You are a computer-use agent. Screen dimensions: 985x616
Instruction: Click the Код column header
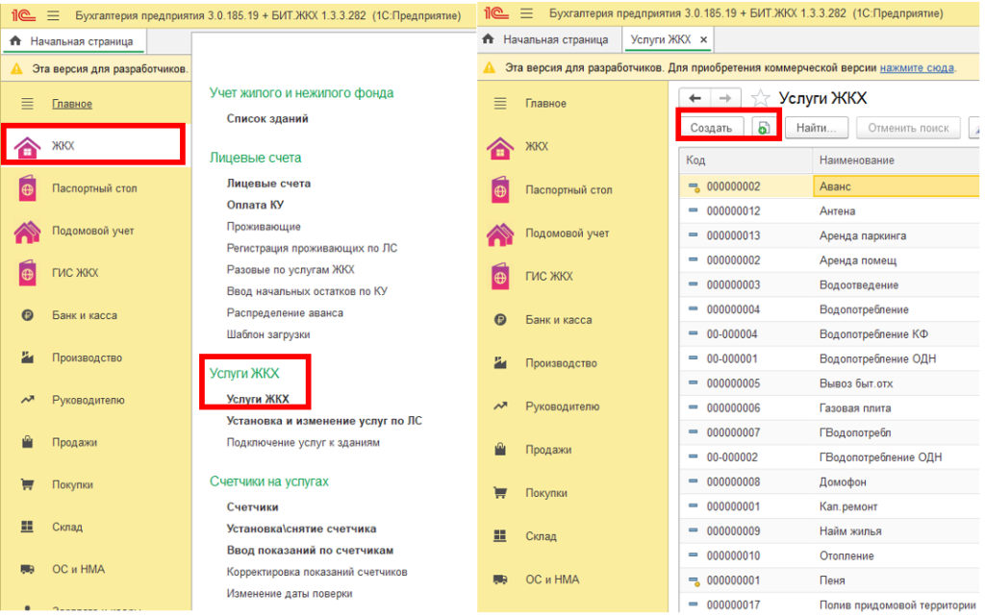(x=696, y=160)
